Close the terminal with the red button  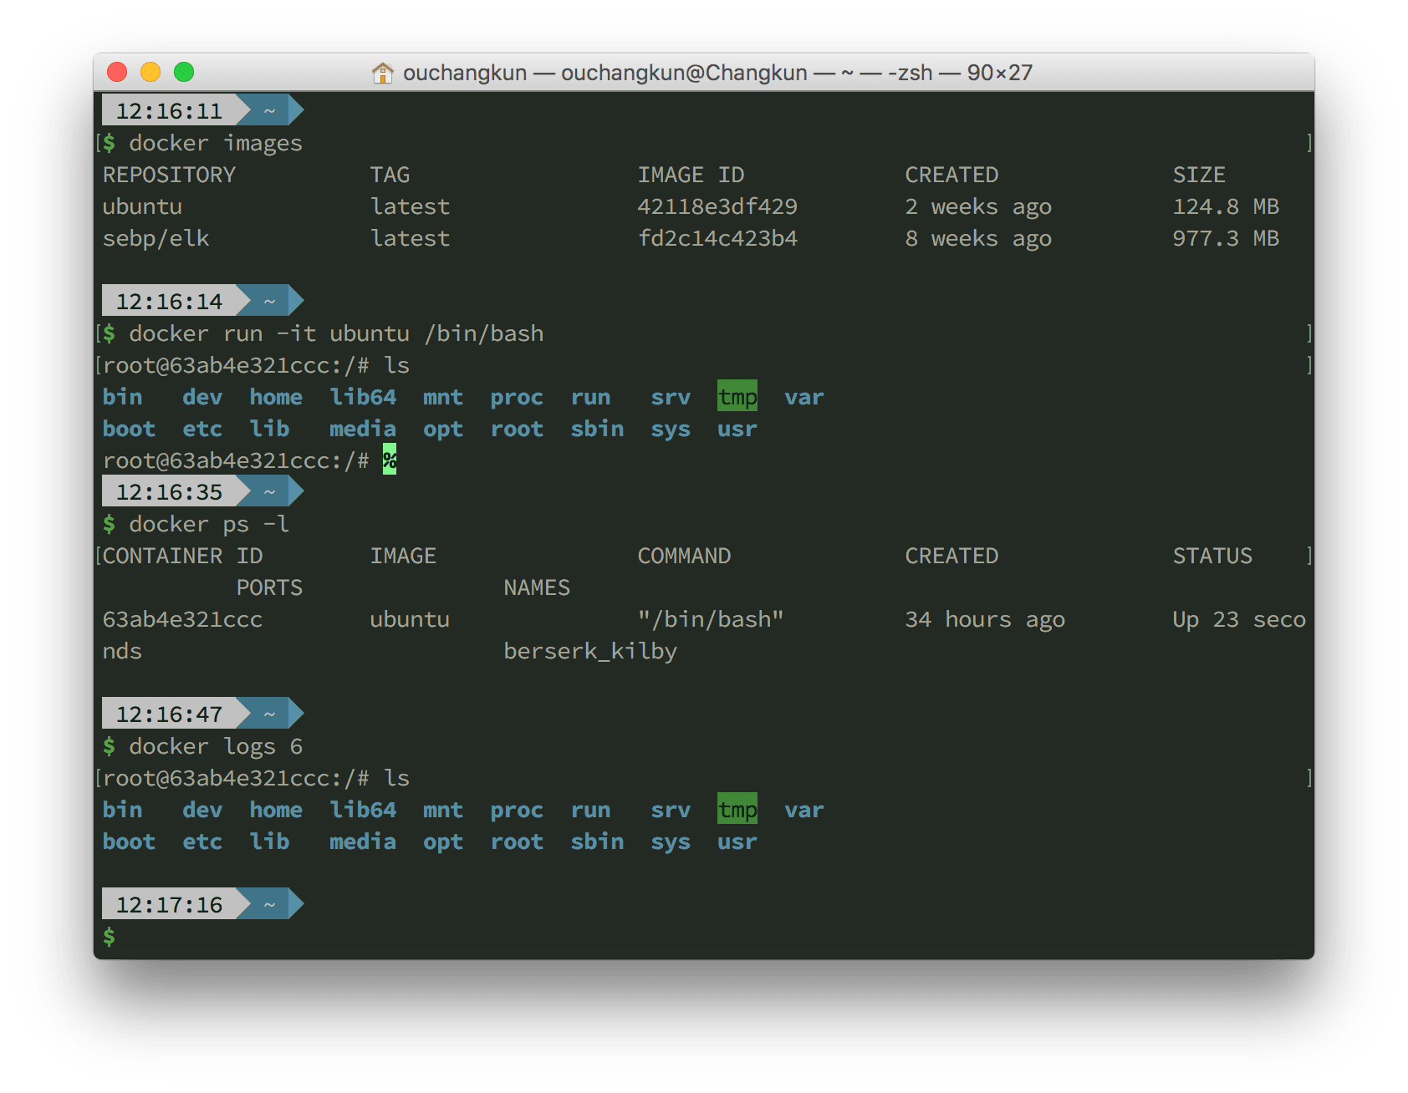117,73
